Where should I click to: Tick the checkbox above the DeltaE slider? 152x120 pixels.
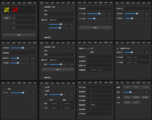click(4, 89)
